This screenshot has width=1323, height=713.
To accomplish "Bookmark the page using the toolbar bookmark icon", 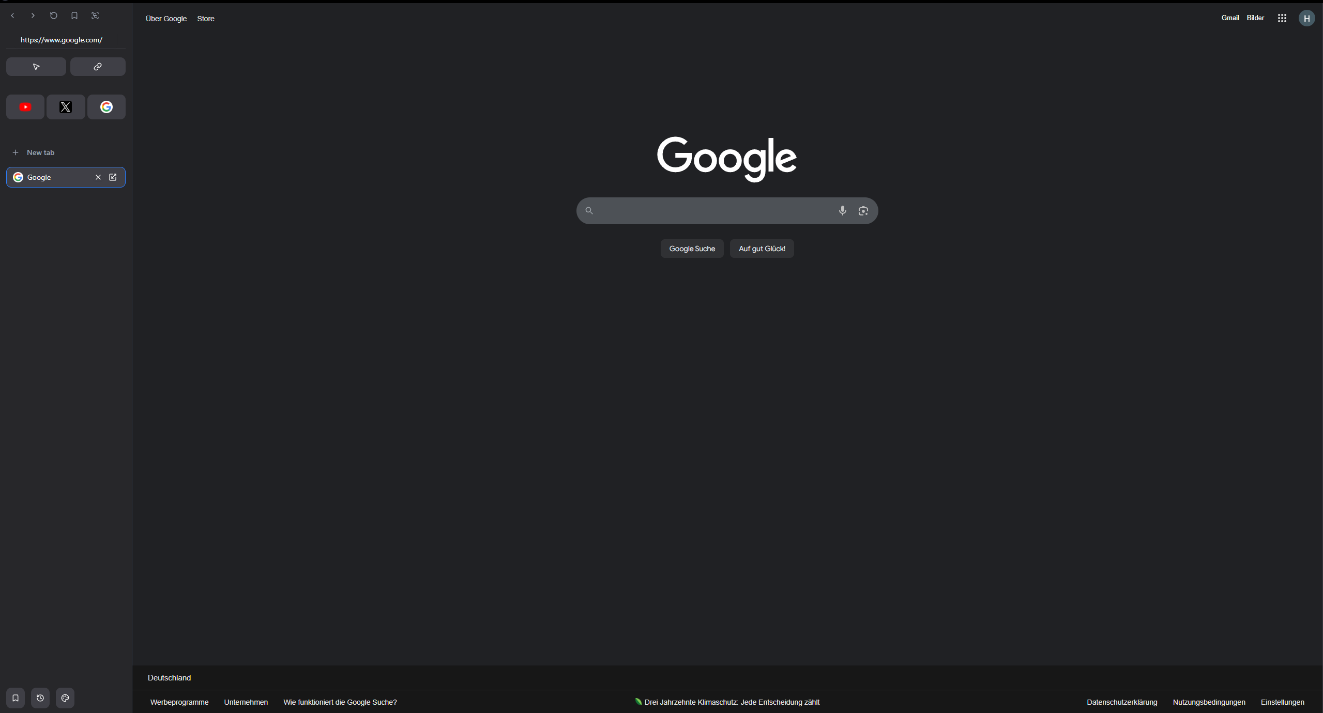I will point(74,16).
